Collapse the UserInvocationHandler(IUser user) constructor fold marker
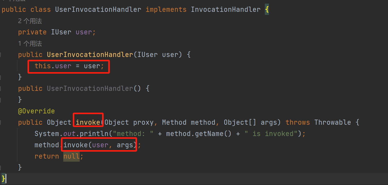Image resolution: width=388 pixels, height=185 pixels. pyautogui.click(x=1, y=55)
